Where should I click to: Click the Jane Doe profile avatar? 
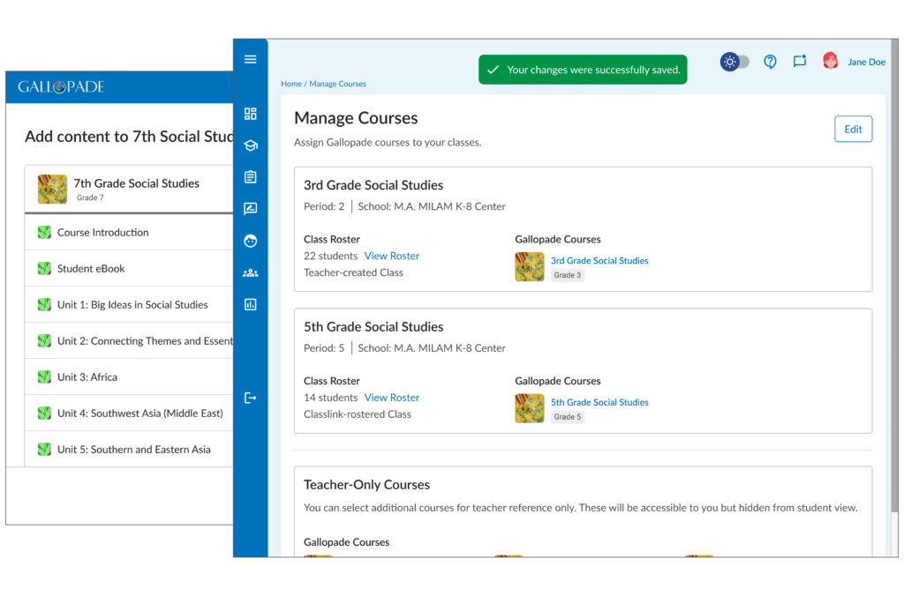coord(830,61)
